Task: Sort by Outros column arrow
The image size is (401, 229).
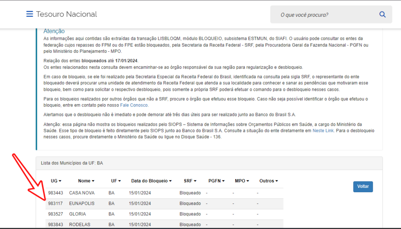Action: 277,181
